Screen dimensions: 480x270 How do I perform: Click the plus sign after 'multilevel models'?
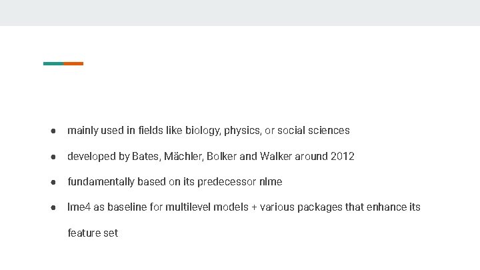pos(254,207)
